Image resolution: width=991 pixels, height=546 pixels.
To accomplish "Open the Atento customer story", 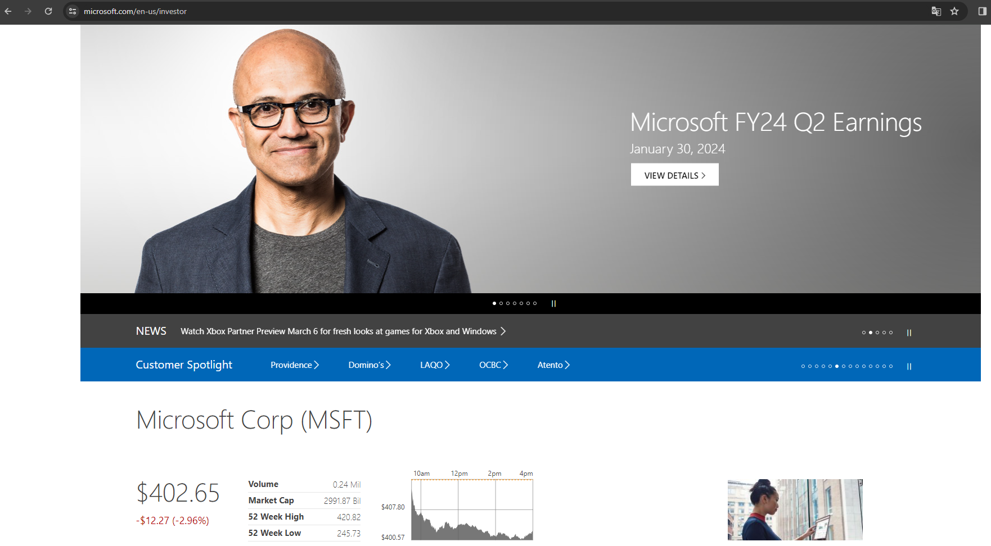I will [553, 365].
